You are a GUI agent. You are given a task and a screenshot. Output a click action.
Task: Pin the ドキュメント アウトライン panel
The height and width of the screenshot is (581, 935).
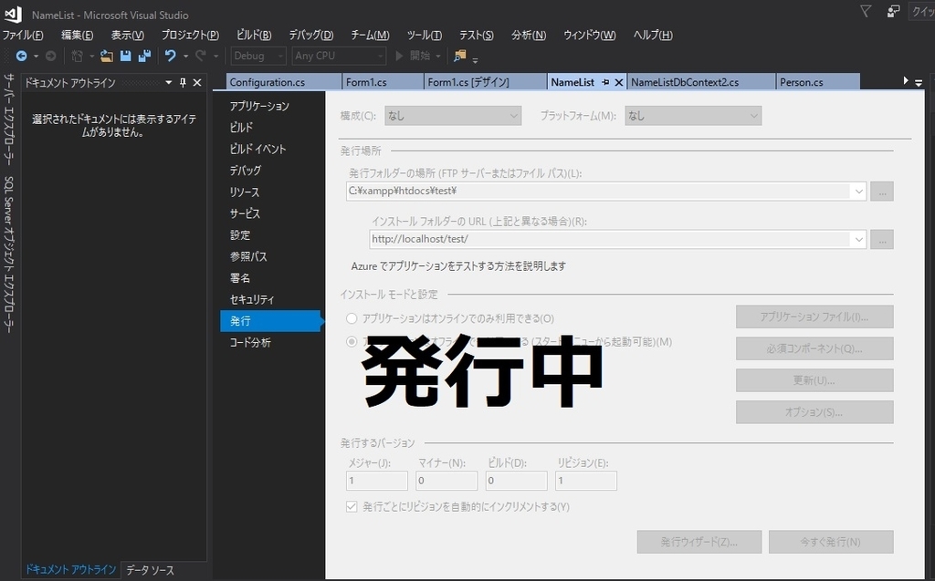pos(183,82)
